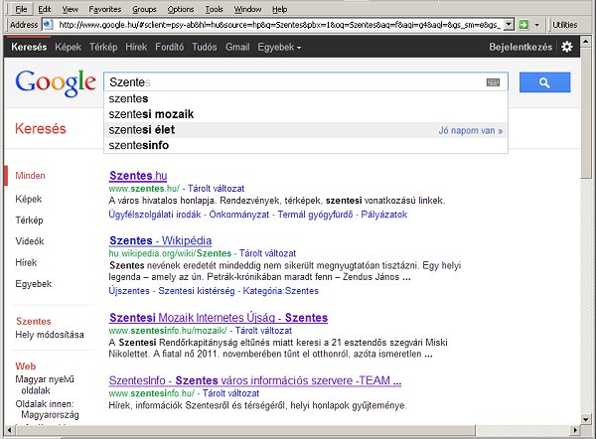
Task: Click the green Go arrow button
Action: [x=523, y=25]
